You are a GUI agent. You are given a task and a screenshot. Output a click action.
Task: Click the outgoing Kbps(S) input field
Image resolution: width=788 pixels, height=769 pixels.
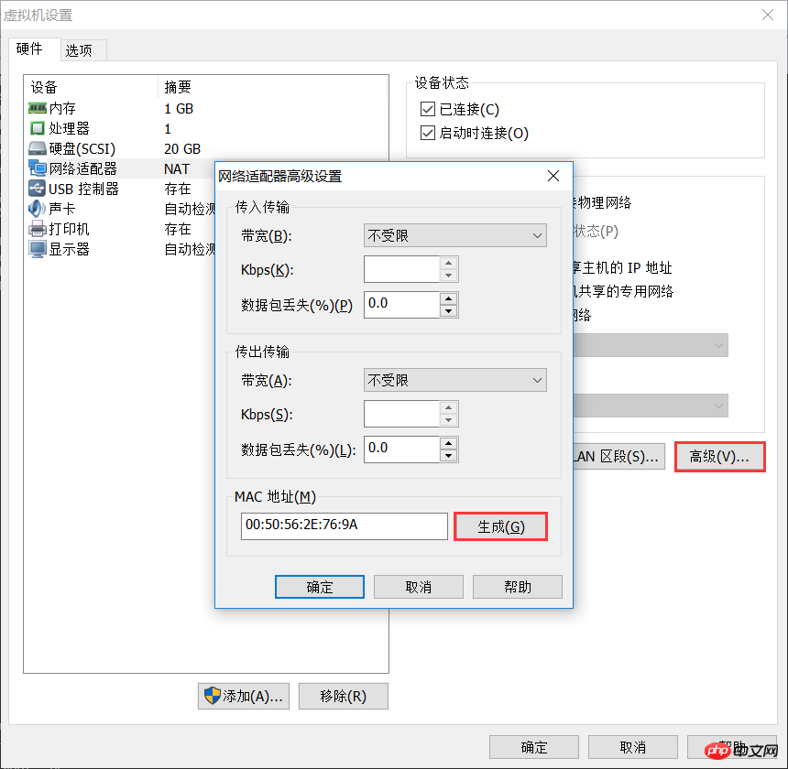[401, 414]
